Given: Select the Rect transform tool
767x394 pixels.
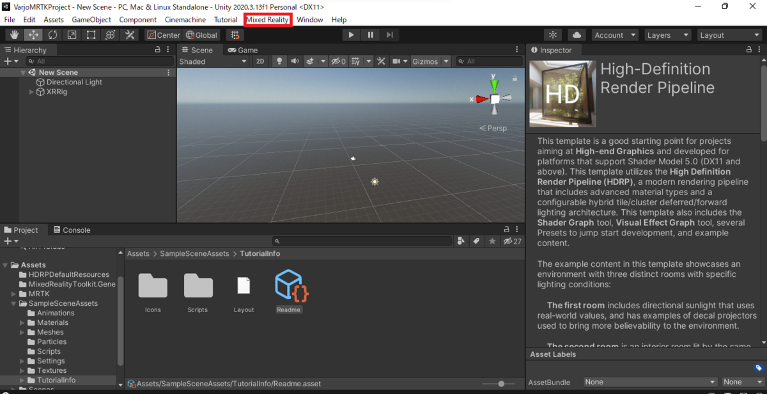Looking at the screenshot, I should (x=91, y=35).
